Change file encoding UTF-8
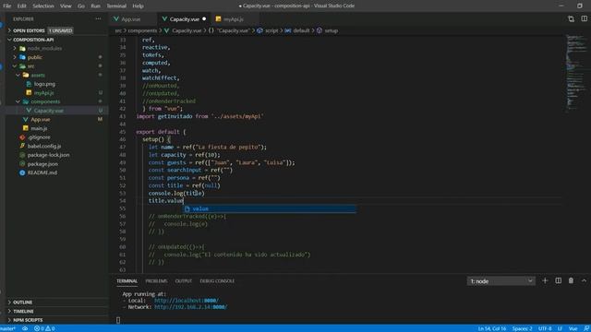This screenshot has height=332, width=591. (545, 328)
